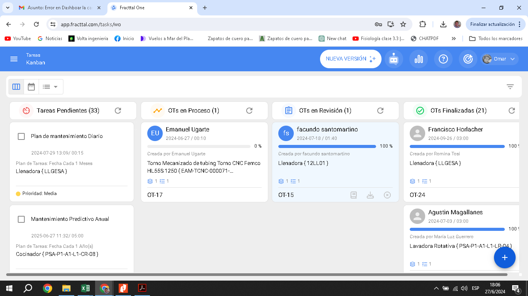
Task: Refresh the OTs en Revisión column
Action: 380,111
